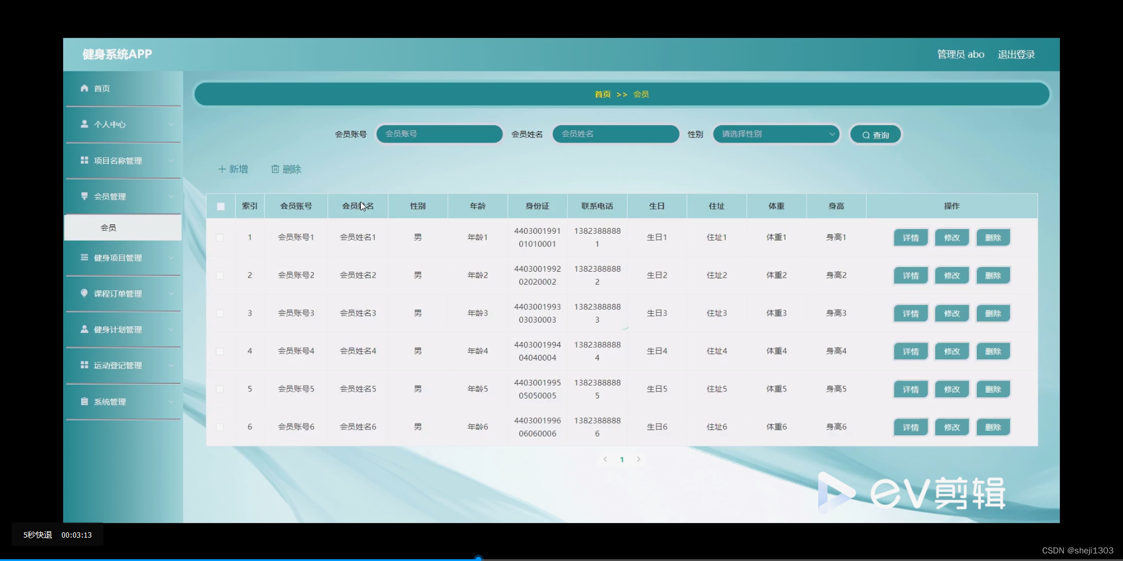Expand the 系统管理 sidebar section
This screenshot has height=561, width=1123.
point(171,401)
